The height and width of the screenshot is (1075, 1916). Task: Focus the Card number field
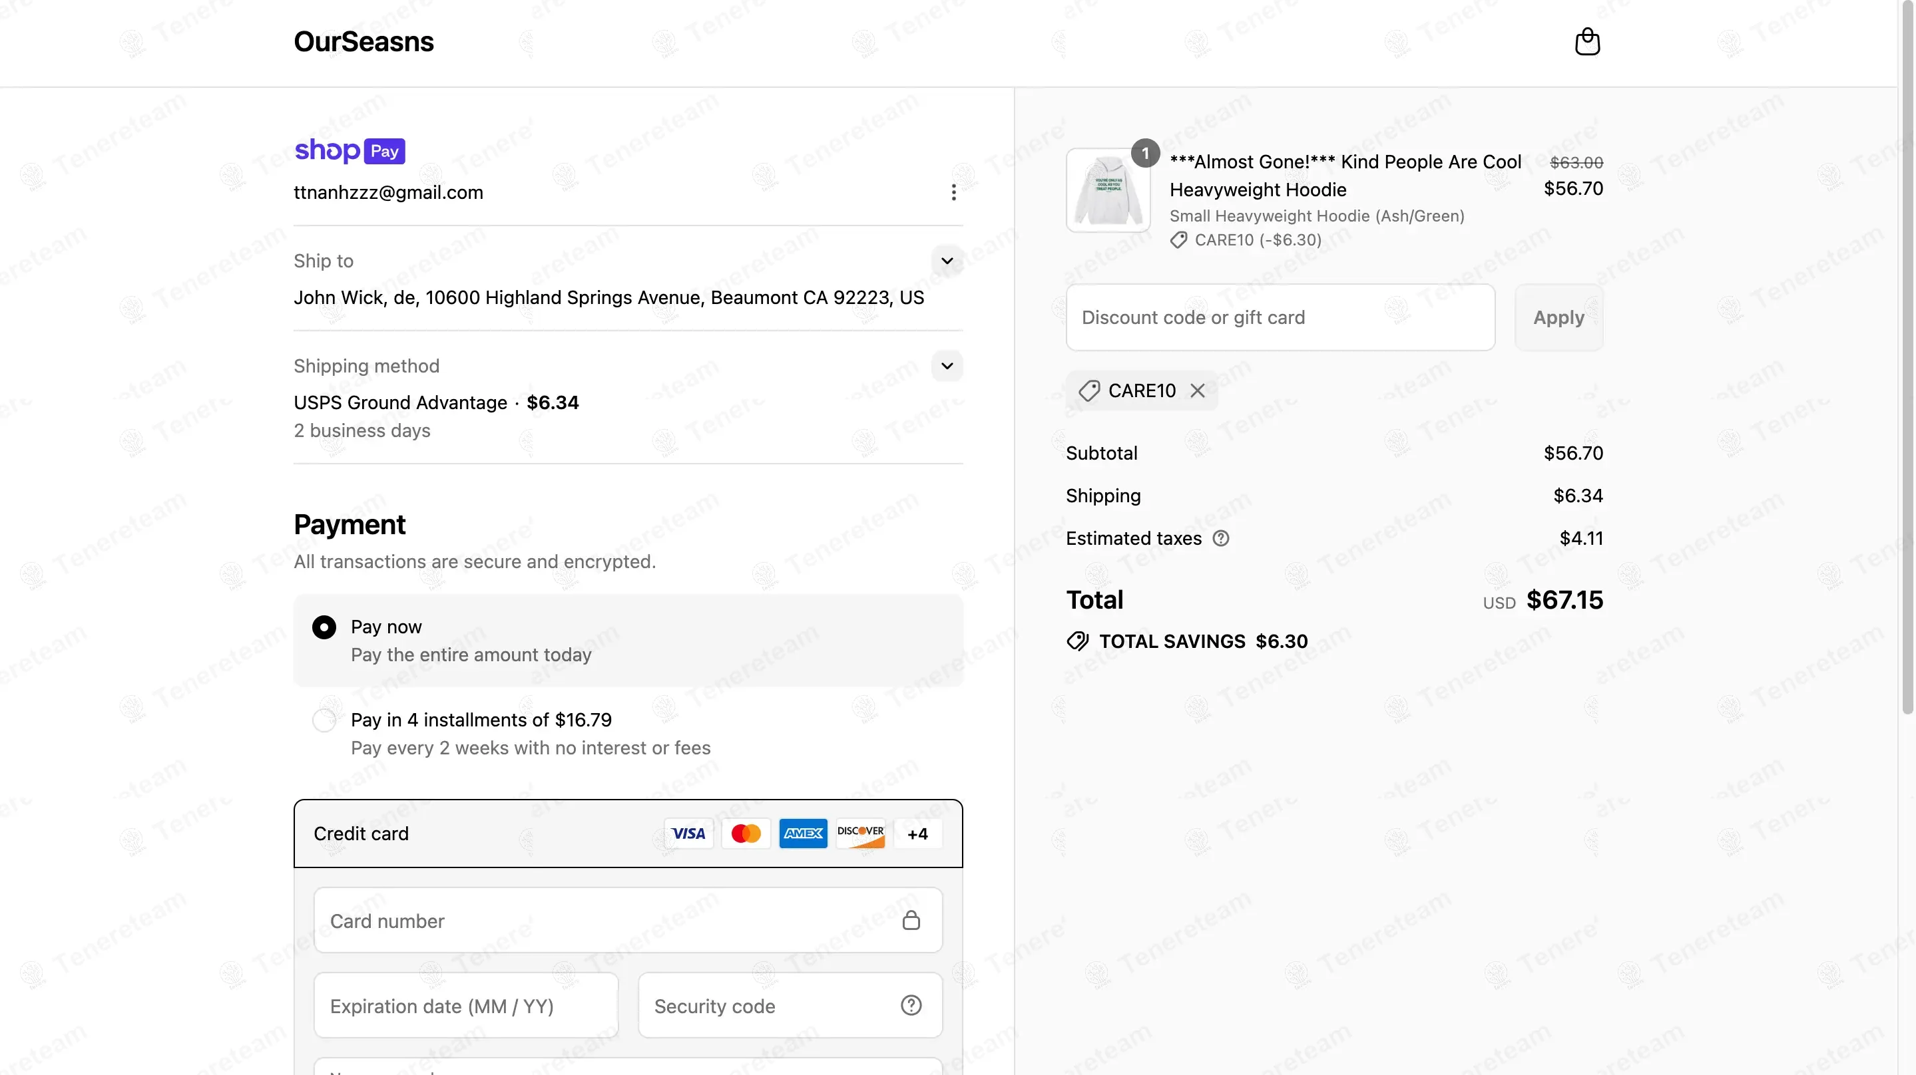628,921
